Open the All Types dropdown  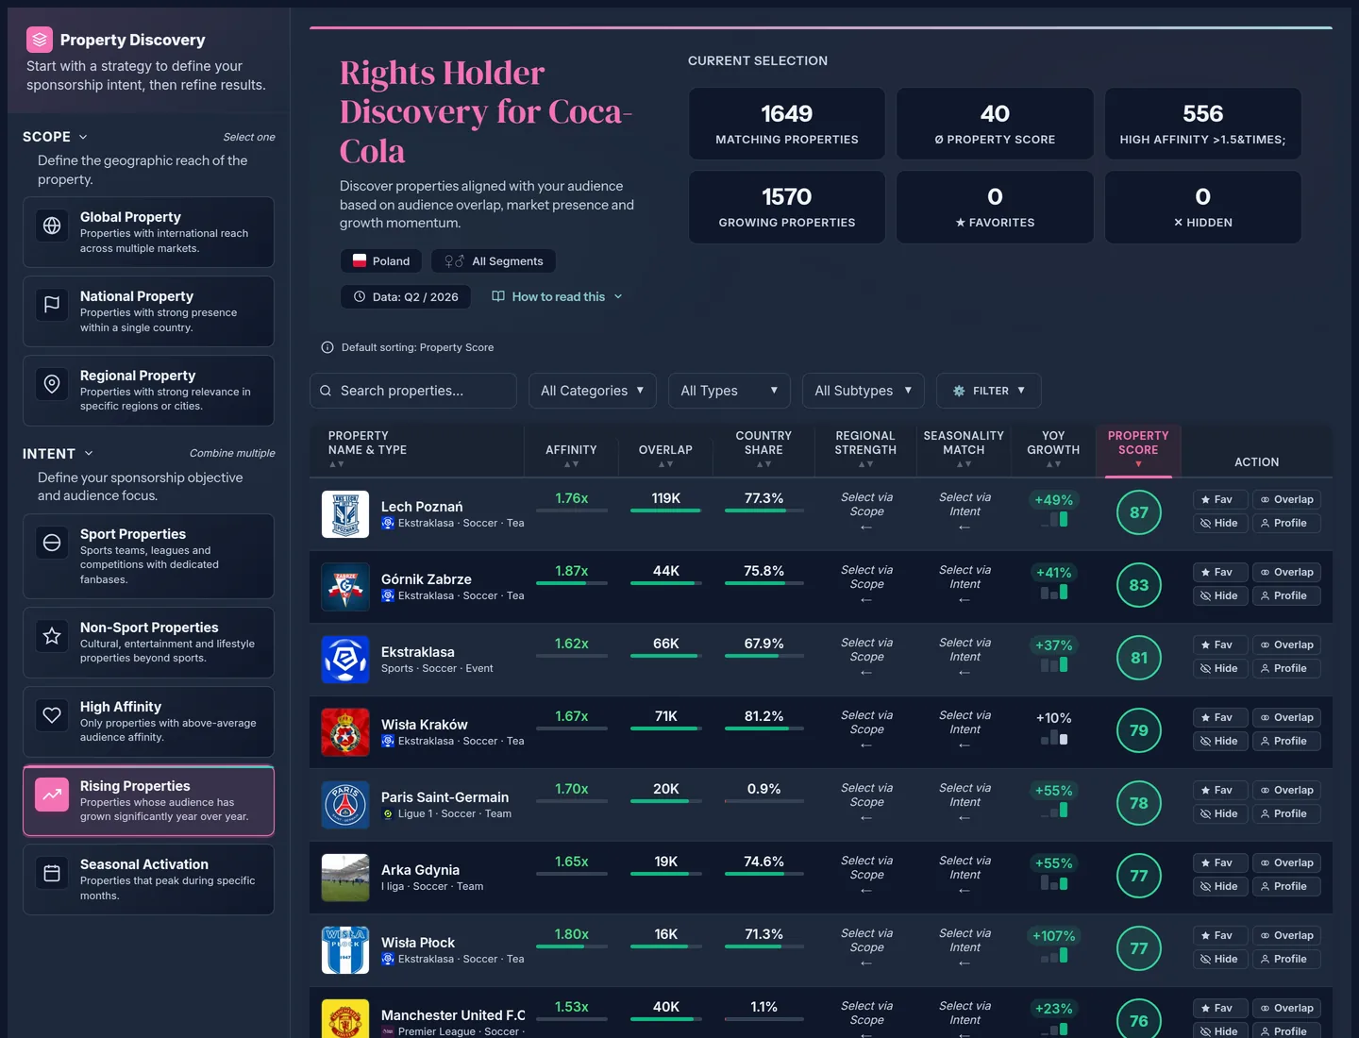click(x=730, y=391)
